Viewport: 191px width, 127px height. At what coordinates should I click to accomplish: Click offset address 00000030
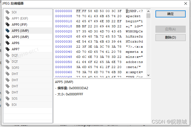click(x=64, y=42)
